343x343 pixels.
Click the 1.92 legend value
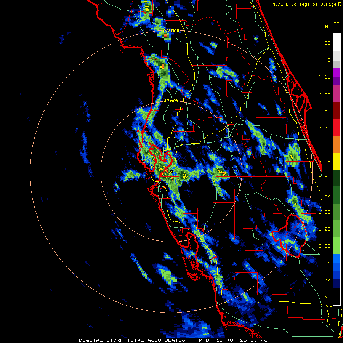[324, 196]
